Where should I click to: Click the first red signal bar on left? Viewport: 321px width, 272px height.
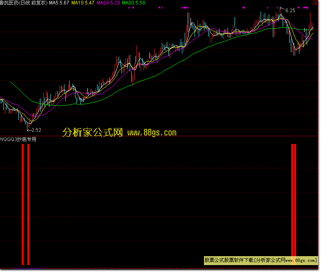pos(23,204)
